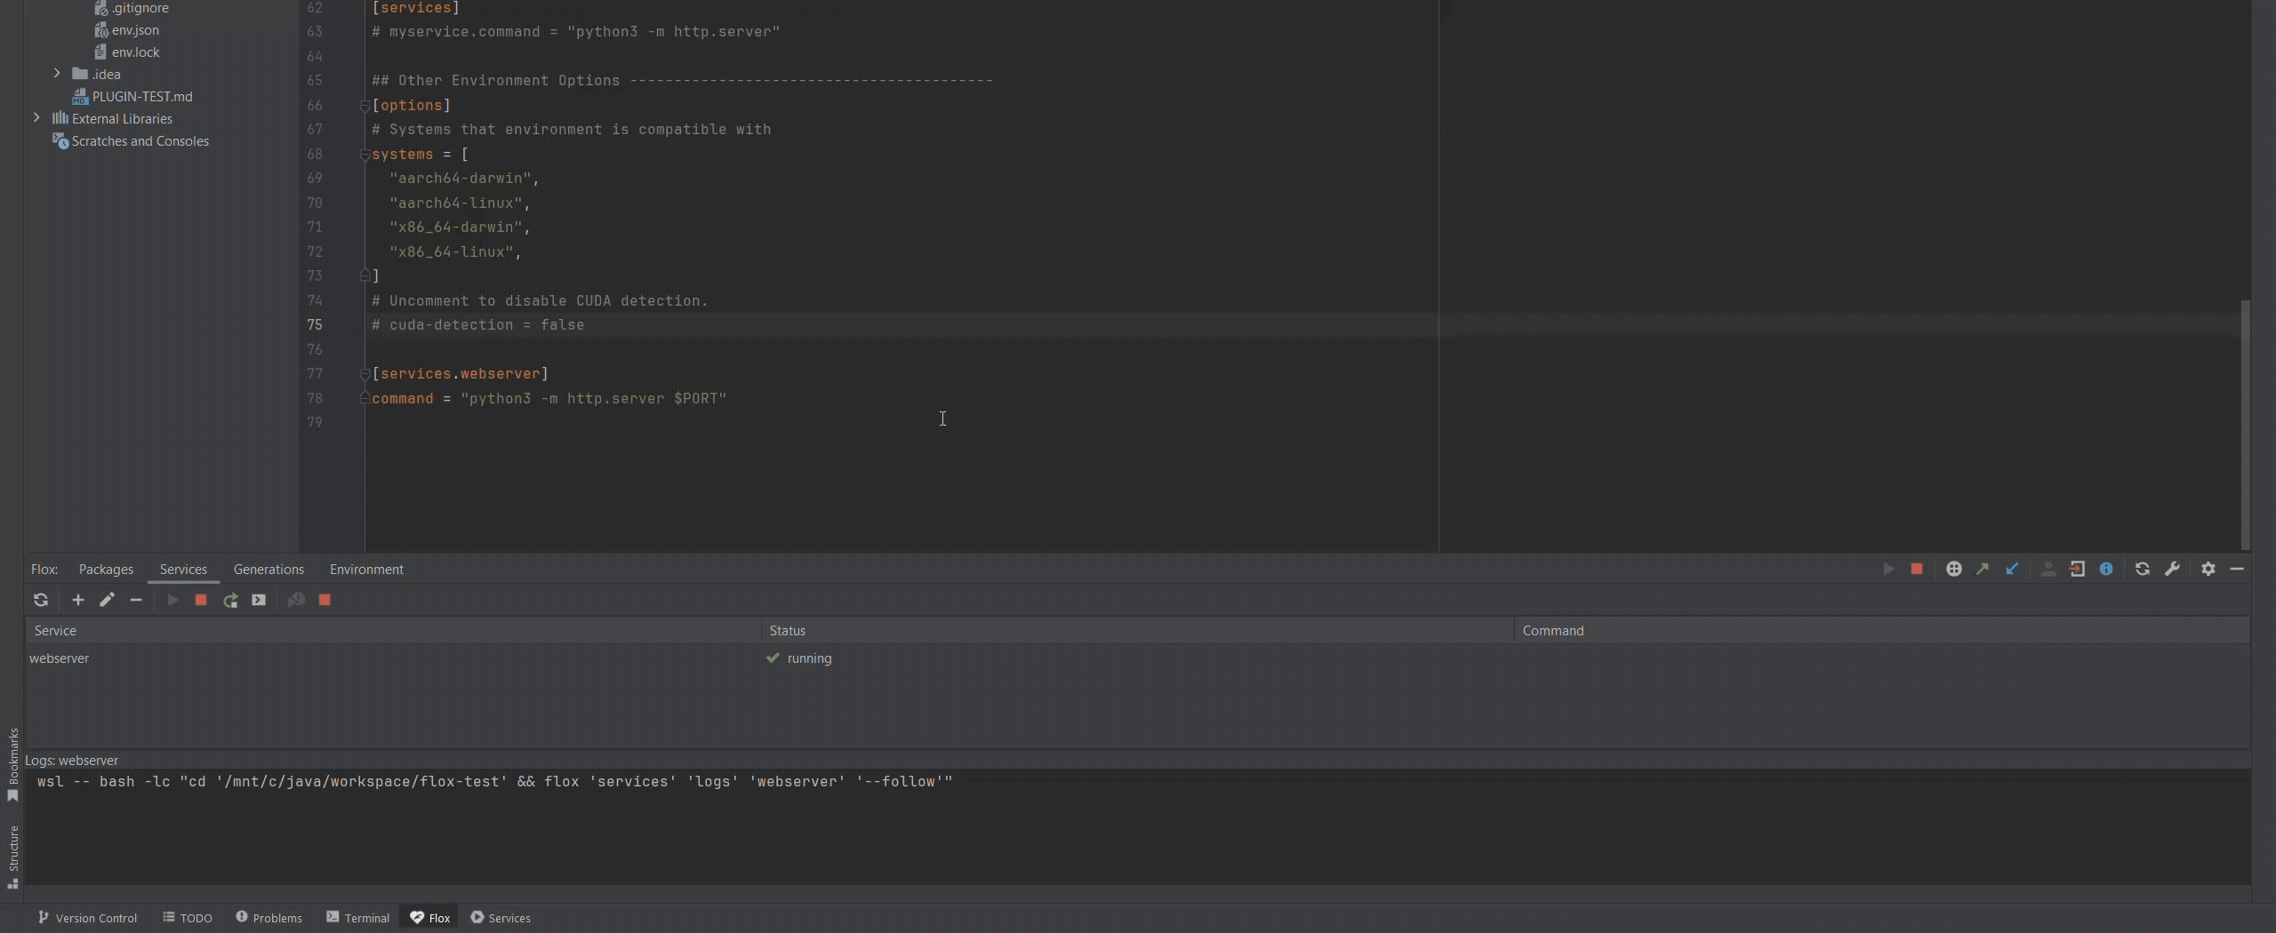Remove the service with the minus icon
The width and height of the screenshot is (2276, 933).
click(136, 600)
